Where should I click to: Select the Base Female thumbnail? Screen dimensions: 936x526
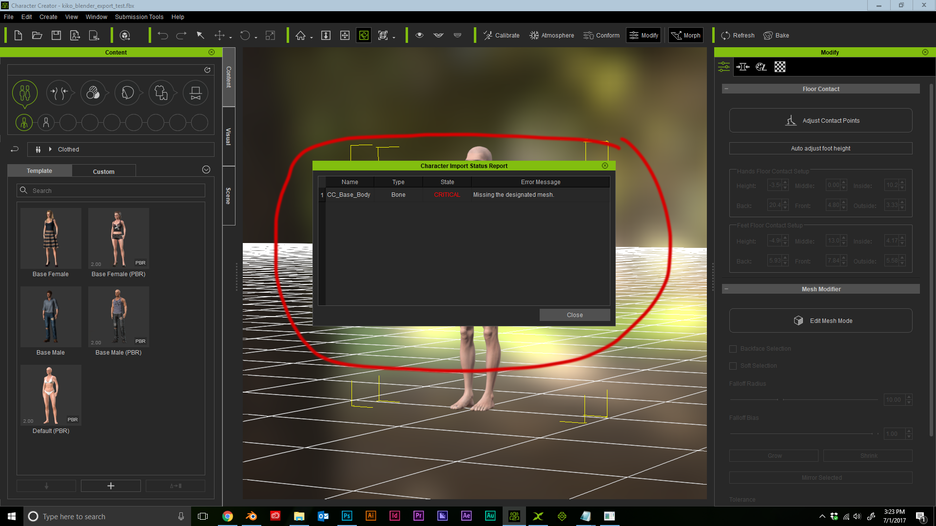[x=51, y=239]
